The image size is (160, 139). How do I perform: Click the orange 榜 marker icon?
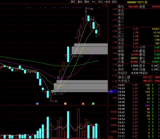coord(65,103)
